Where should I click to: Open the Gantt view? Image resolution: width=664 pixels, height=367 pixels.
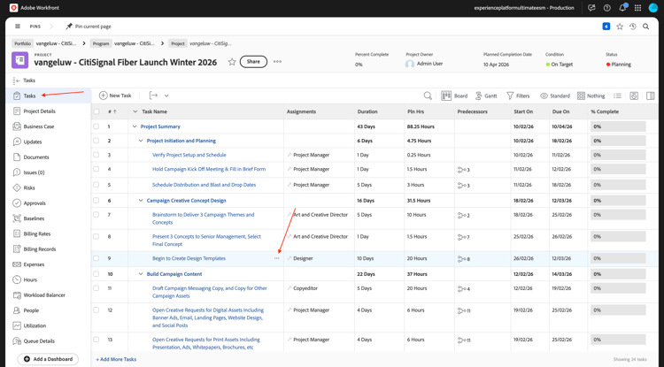(x=485, y=96)
